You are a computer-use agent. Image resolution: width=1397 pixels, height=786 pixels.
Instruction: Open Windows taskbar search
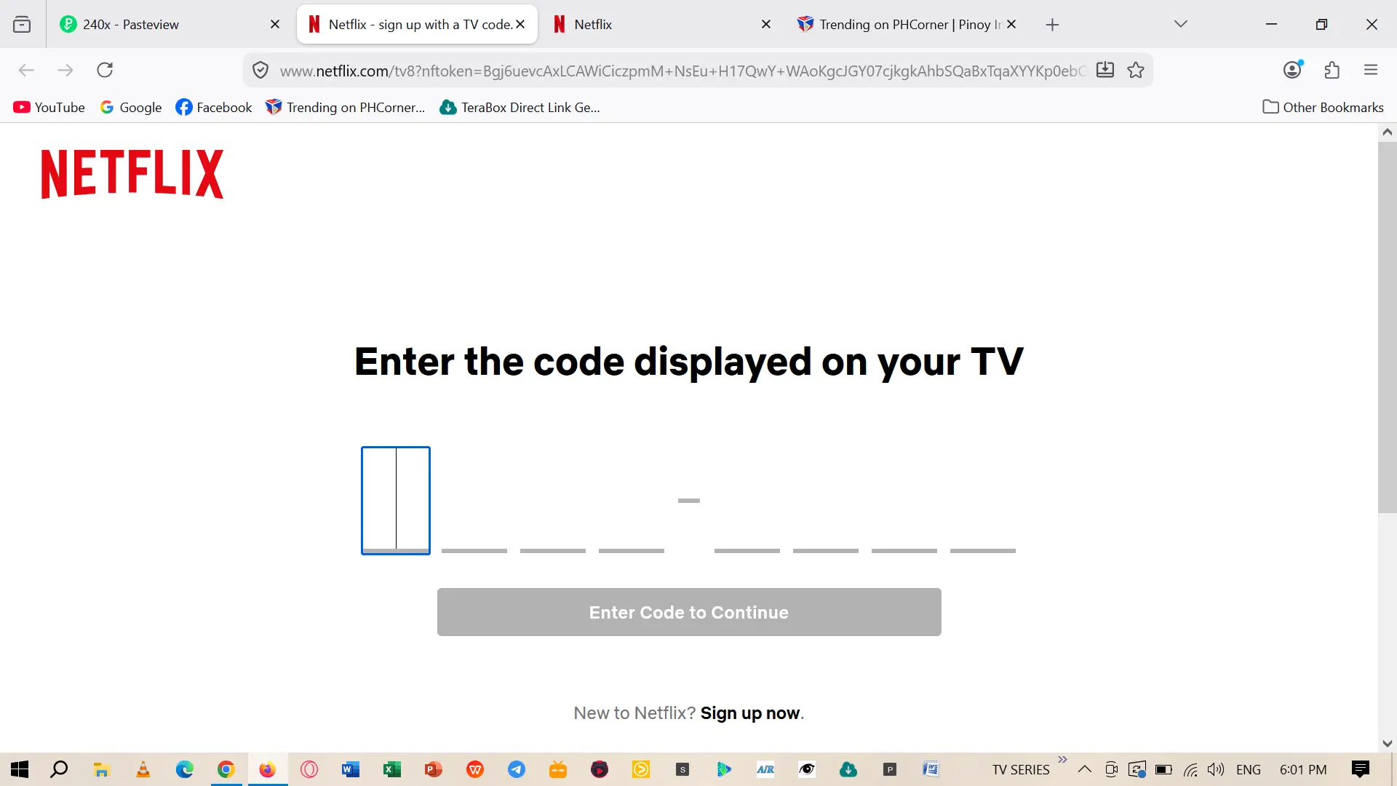59,769
